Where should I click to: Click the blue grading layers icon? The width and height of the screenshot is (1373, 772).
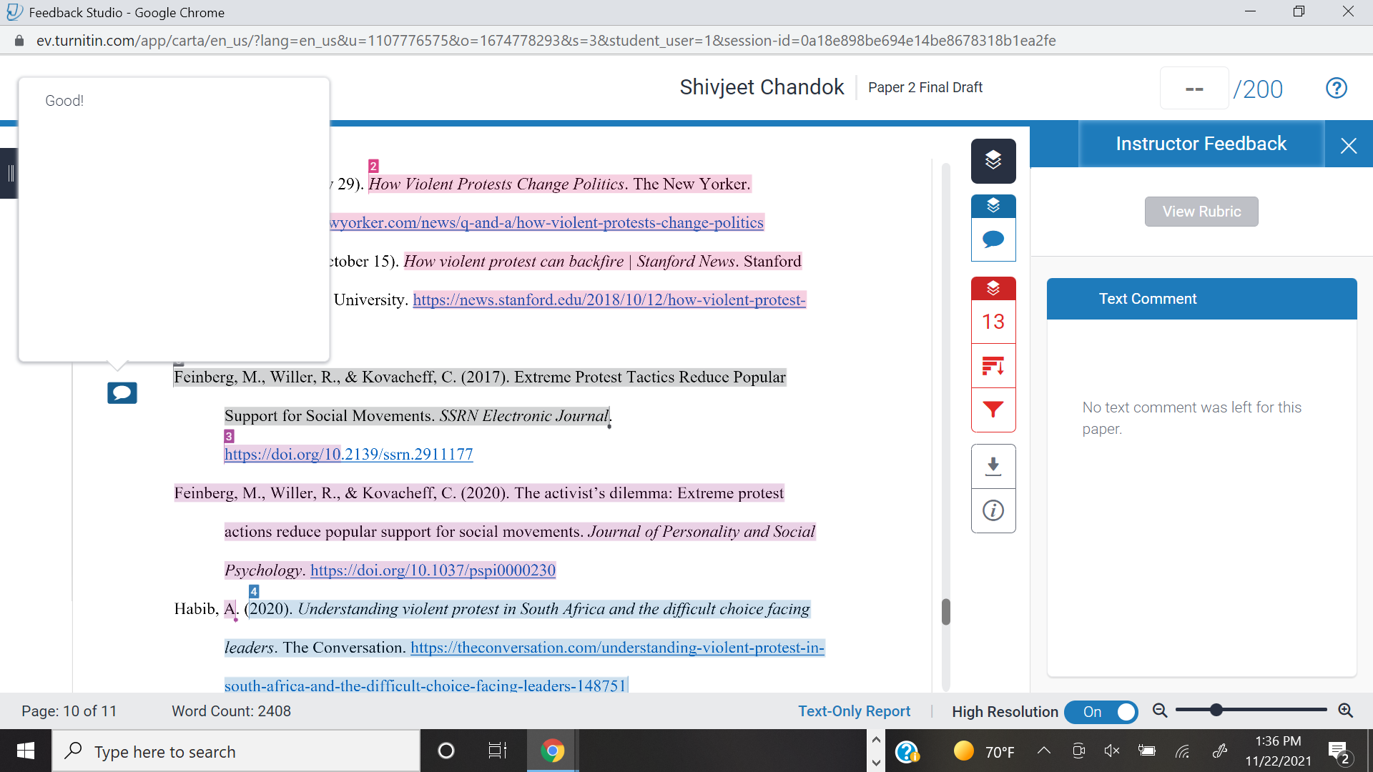[x=993, y=207]
